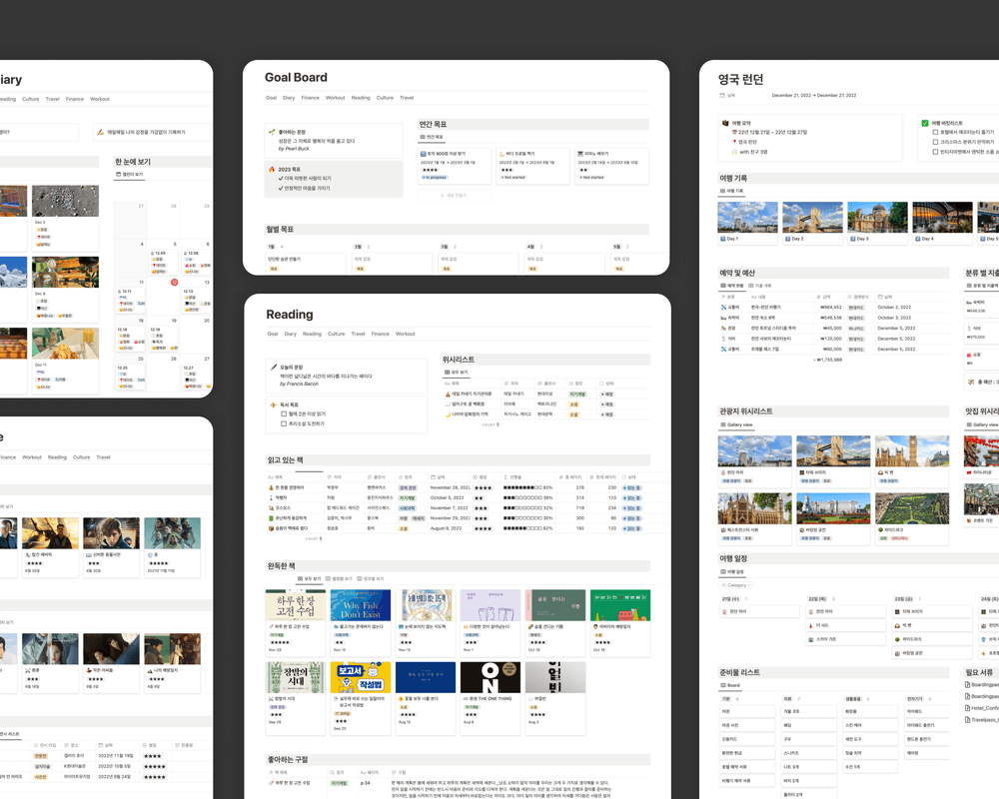Switch to Culture in Reading page navigation

click(x=336, y=334)
